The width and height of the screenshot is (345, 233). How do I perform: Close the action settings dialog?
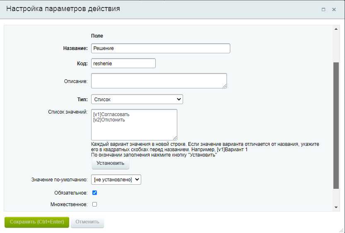coord(334,10)
